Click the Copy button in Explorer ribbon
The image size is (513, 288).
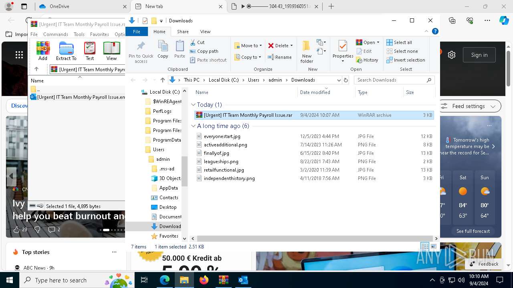163,50
